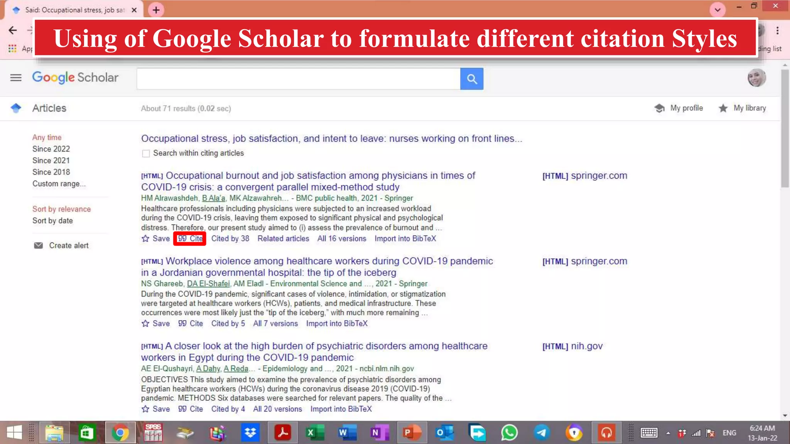Click Cited by 5 link
The height and width of the screenshot is (444, 790).
click(x=228, y=323)
